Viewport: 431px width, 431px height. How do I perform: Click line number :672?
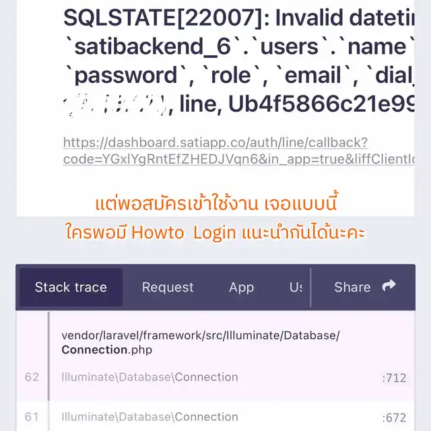point(395,418)
